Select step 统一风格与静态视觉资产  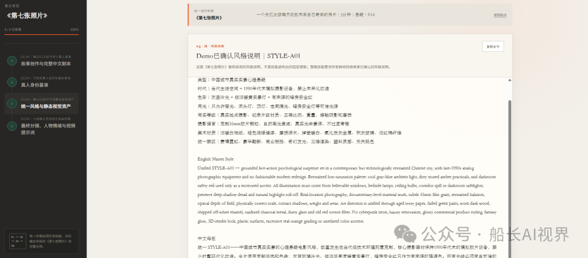coord(41,103)
